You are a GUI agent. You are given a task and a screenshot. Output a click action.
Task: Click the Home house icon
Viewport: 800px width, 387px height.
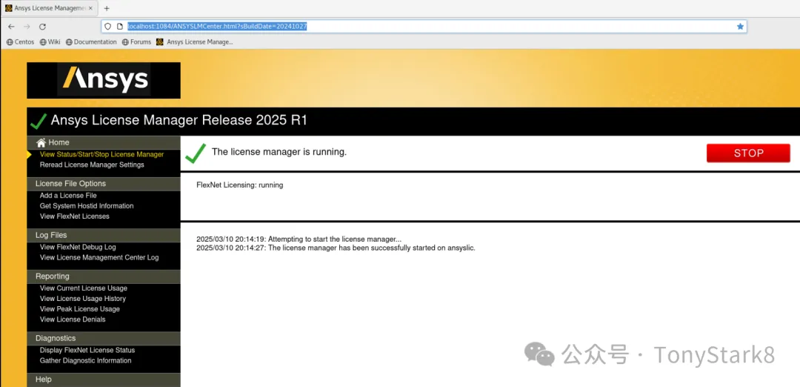(41, 142)
